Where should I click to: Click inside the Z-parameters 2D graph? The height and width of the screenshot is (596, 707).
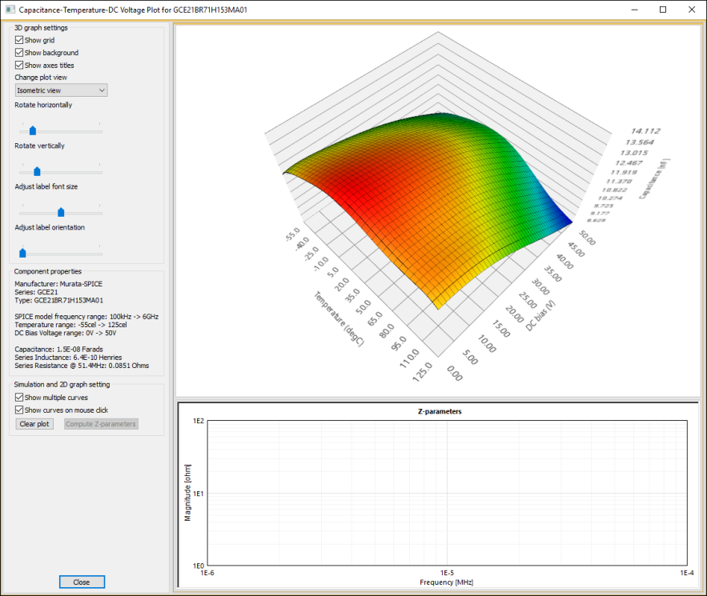click(x=447, y=493)
